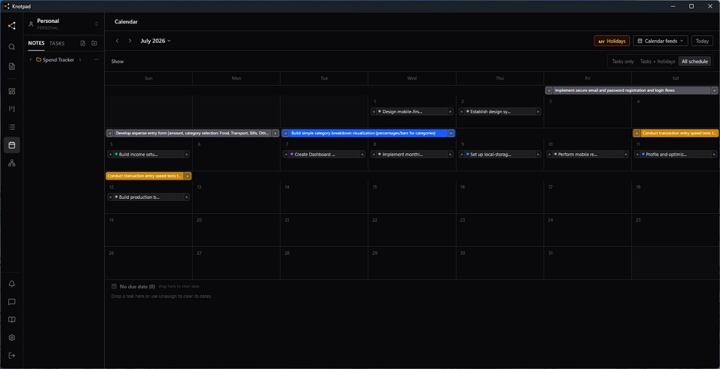Click the 'Show' filter label

117,61
